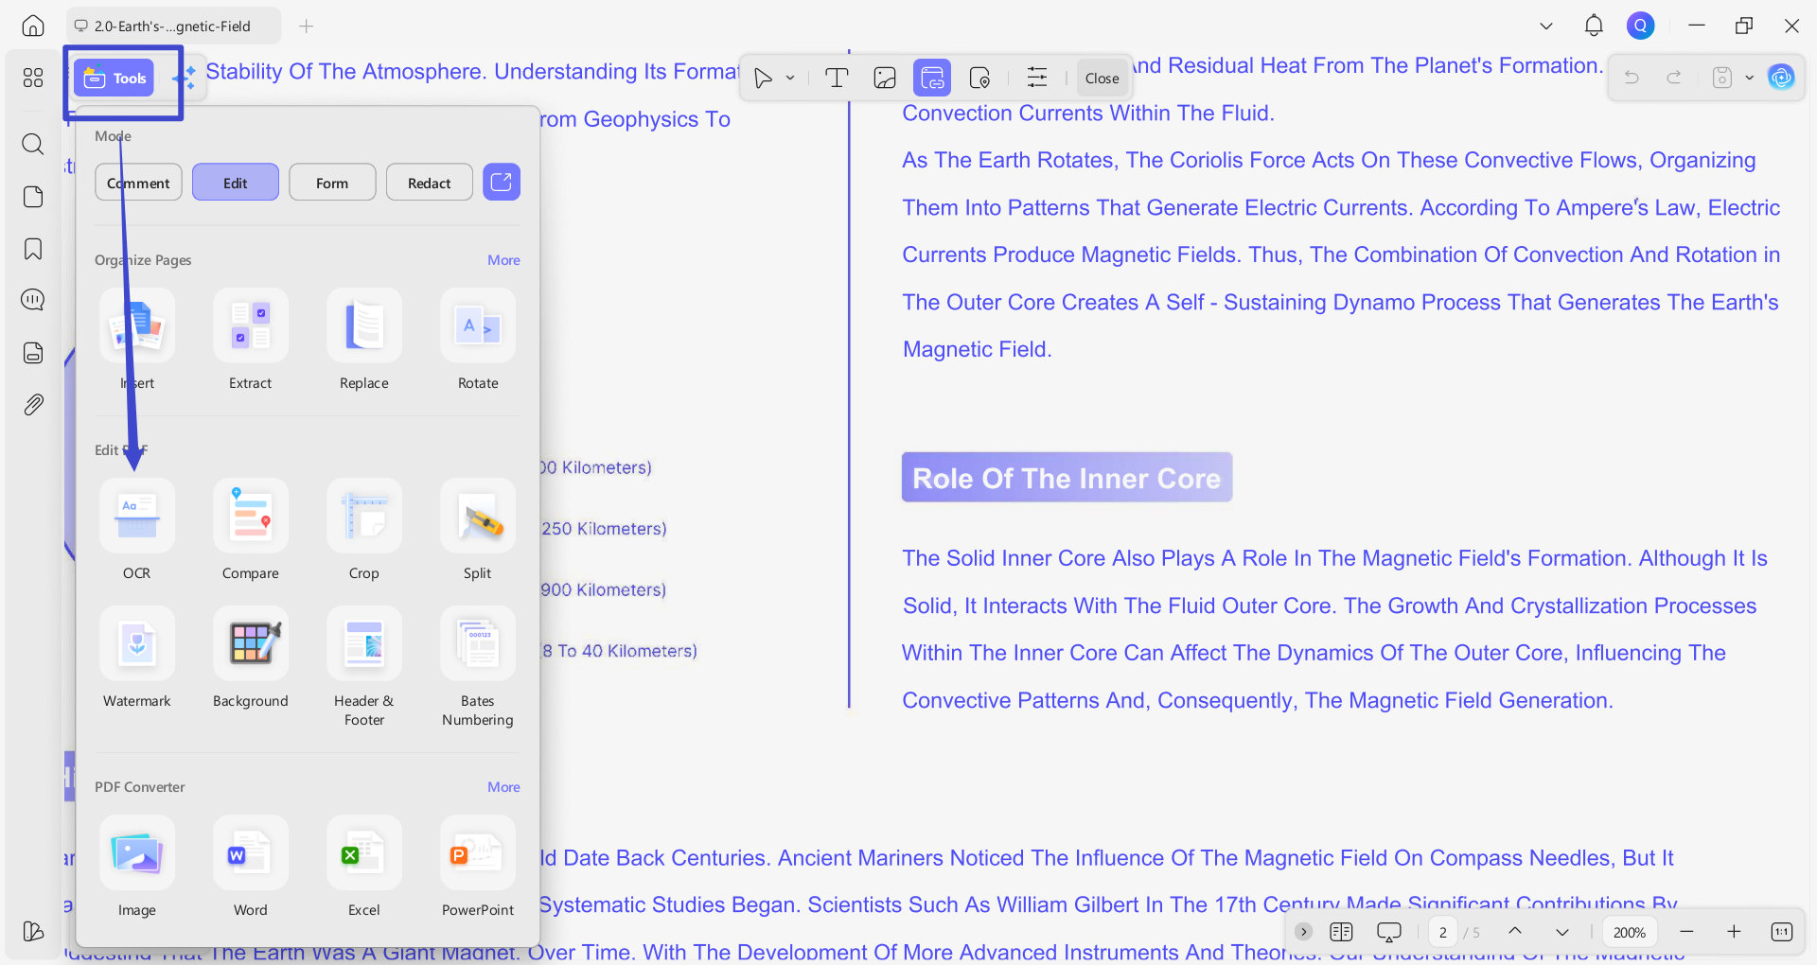
Task: Expand the tab list chevron
Action: coord(1546,26)
